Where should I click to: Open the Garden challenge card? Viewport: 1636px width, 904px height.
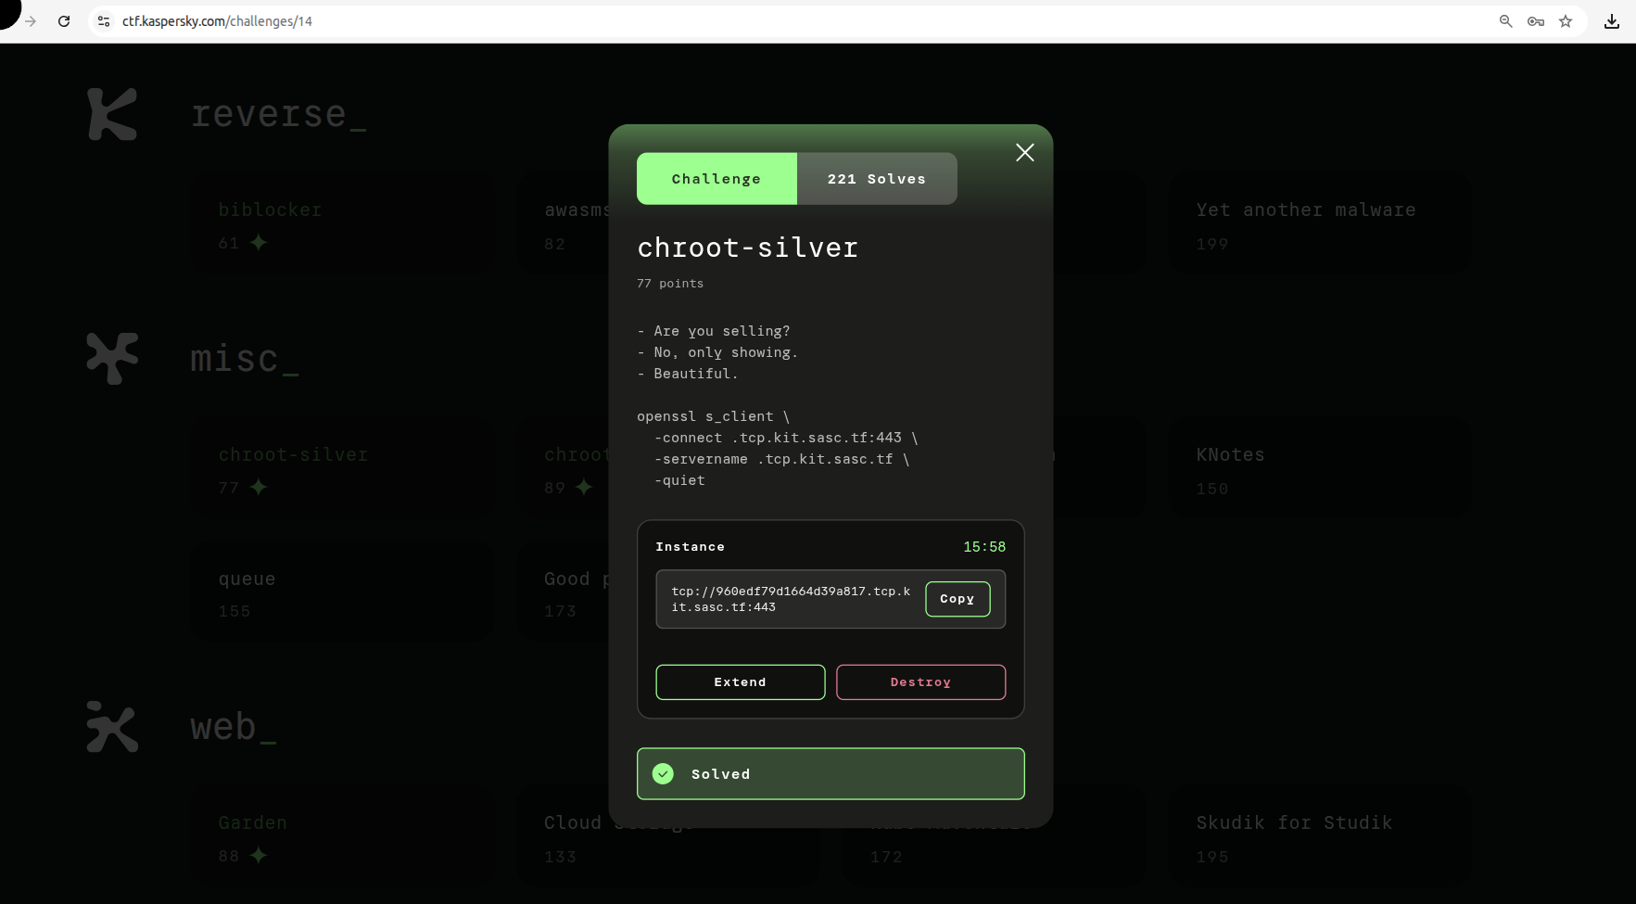[x=342, y=836]
